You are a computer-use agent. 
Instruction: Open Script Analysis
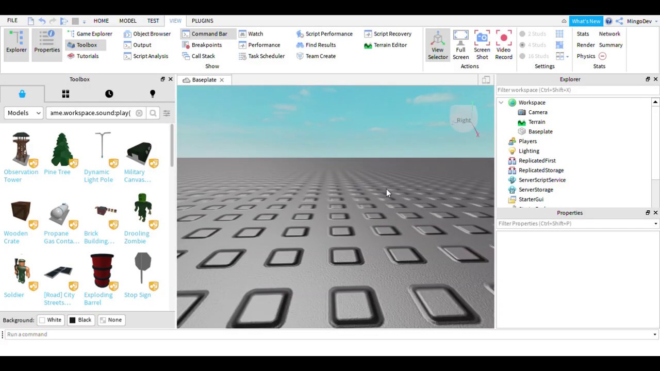click(146, 56)
